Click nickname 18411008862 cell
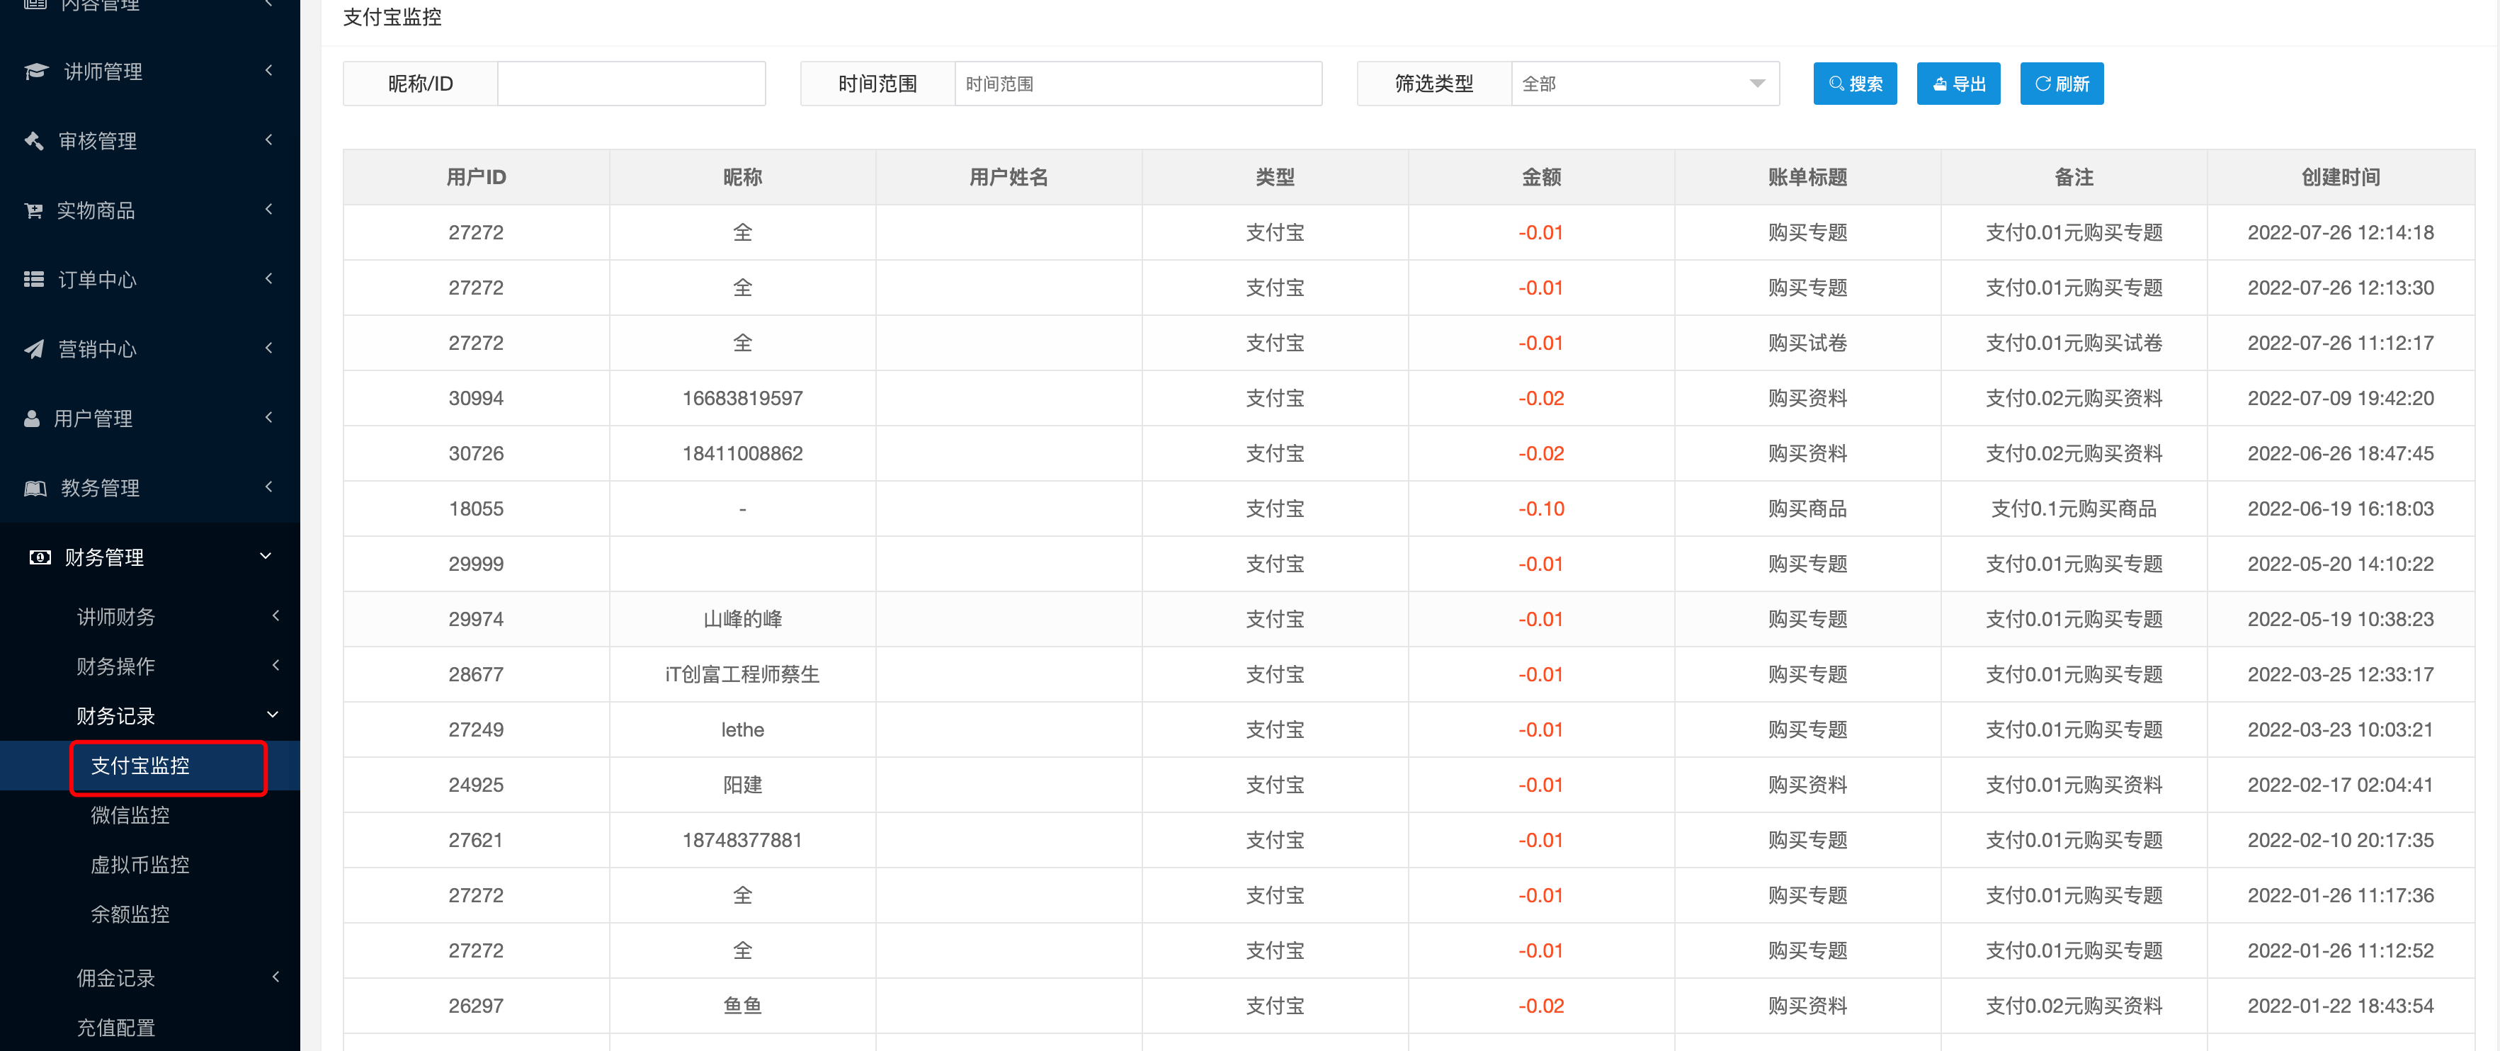 [742, 453]
